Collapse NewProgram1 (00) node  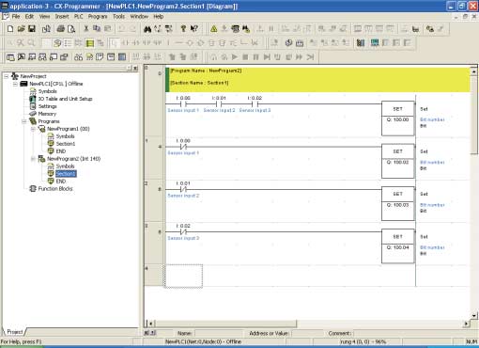pos(33,129)
